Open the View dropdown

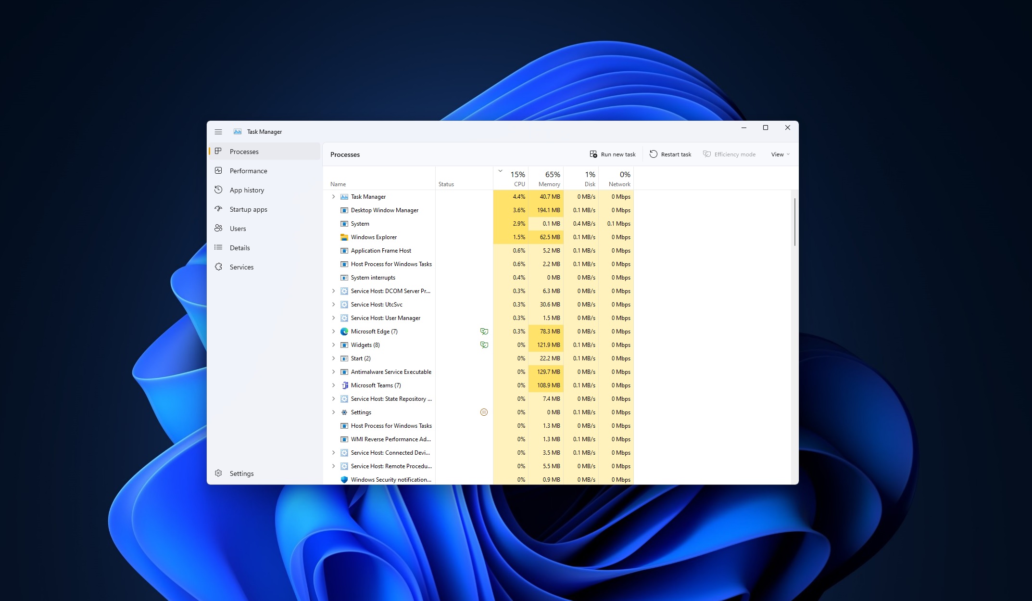779,154
